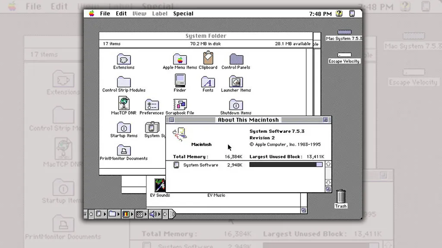Select the Shutdown Items folder

[236, 105]
